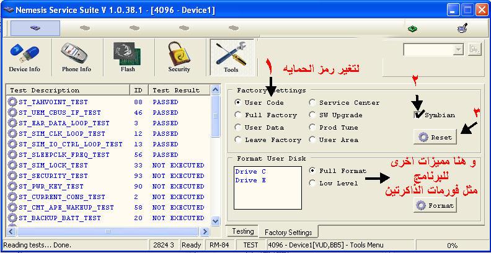Click the vertical scrollbar thumb of test list
This screenshot has height=253, width=491.
(216, 117)
